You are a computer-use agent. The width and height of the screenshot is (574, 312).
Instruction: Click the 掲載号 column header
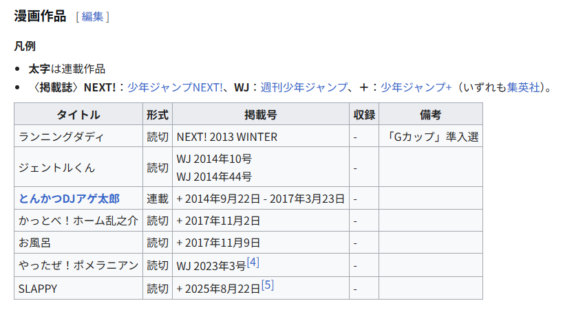coord(260,115)
